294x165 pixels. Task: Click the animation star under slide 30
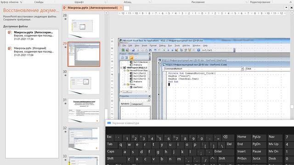65,75
